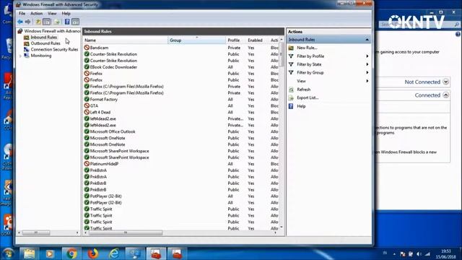Open Firefox from the taskbar
The width and height of the screenshot is (462, 260).
92,253
